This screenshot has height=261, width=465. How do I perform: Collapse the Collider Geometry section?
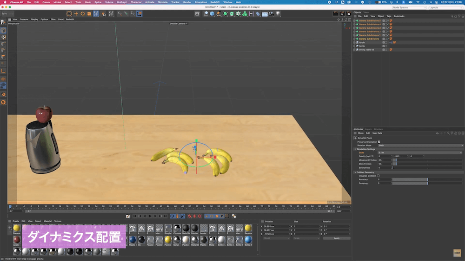[x=356, y=172]
